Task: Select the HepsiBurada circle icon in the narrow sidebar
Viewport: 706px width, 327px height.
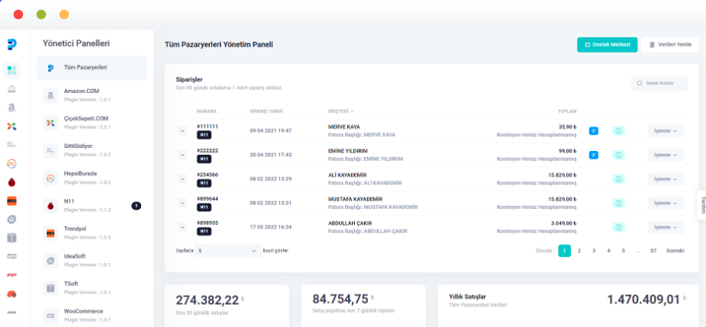Action: [11, 164]
